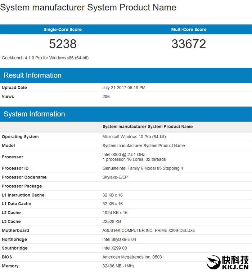Viewport: 252px width, 273px height.
Task: Click the KKJ.CN watermark bird logo
Action: tap(214, 262)
